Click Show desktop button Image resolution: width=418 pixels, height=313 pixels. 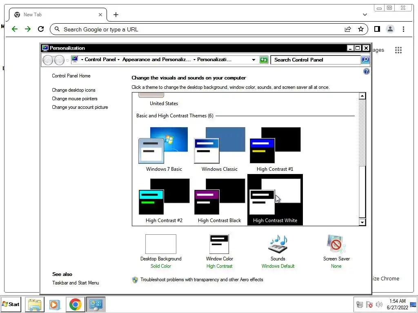(x=414, y=304)
